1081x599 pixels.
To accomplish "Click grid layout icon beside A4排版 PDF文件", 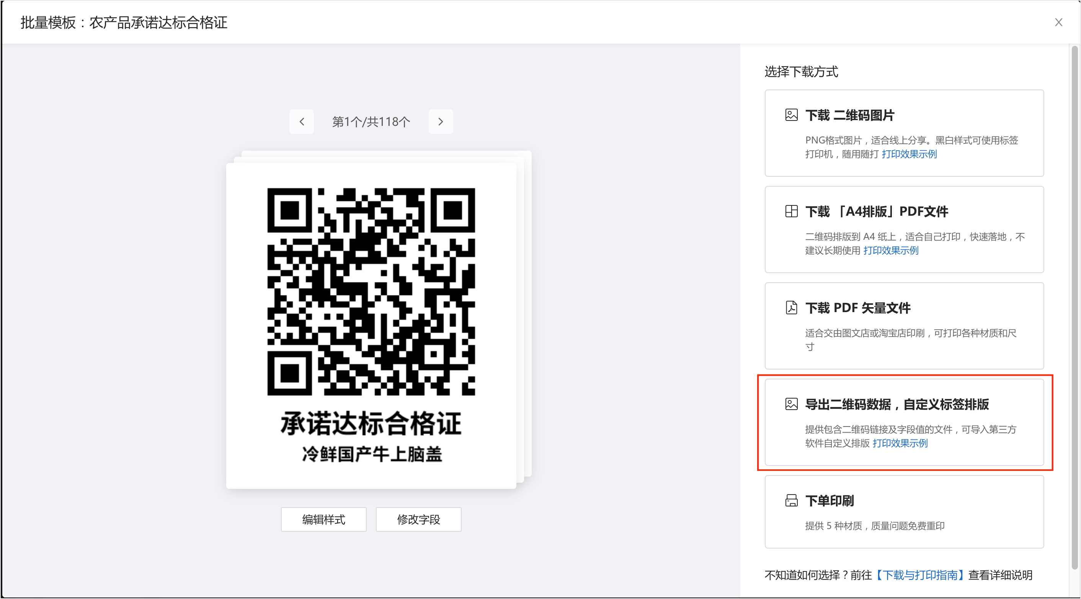I will [791, 211].
